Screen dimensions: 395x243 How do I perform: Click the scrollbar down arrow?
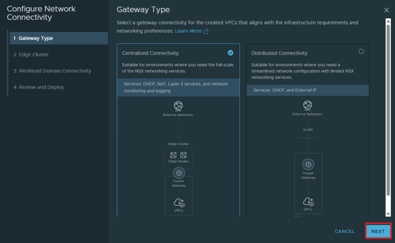(x=388, y=214)
